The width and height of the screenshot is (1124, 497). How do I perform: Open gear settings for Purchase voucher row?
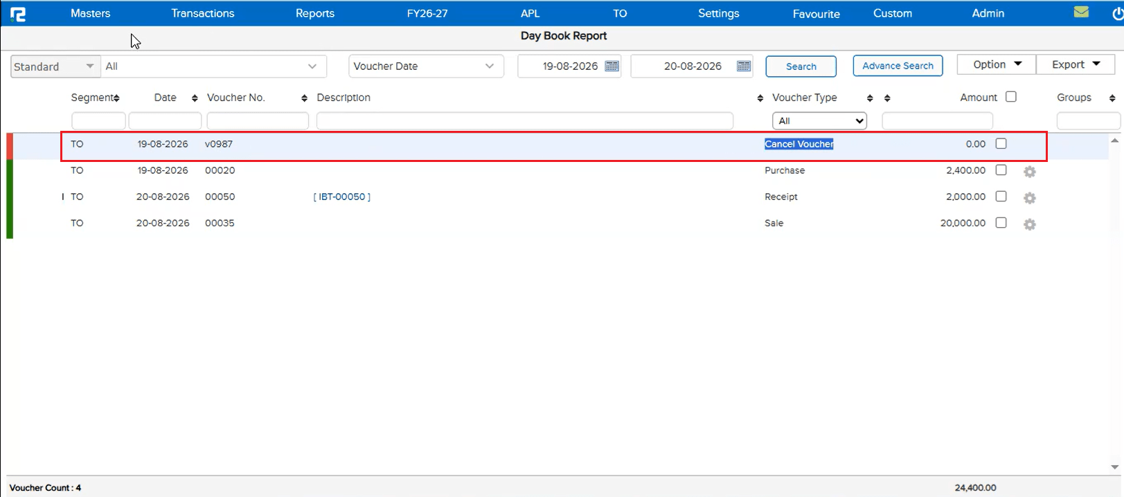[1030, 172]
